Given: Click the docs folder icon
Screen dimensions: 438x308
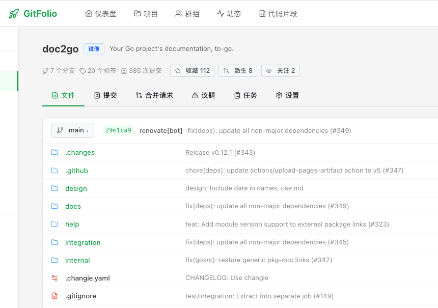Looking at the screenshot, I should [54, 206].
